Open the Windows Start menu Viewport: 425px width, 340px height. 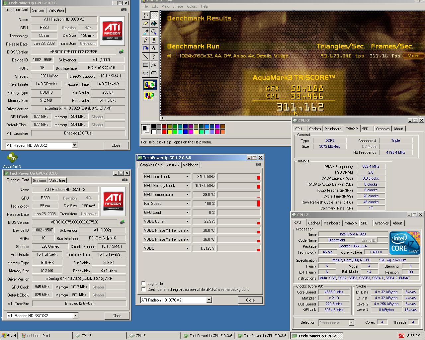point(9,336)
